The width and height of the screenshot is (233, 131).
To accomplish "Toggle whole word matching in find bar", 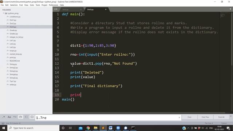I will pos(15,117).
